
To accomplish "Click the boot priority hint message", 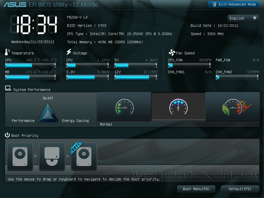I will coord(84,179).
